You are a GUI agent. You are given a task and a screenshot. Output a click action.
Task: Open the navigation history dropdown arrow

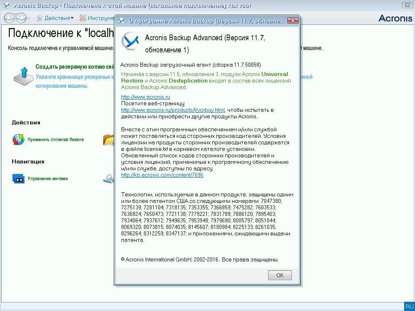pos(28,18)
